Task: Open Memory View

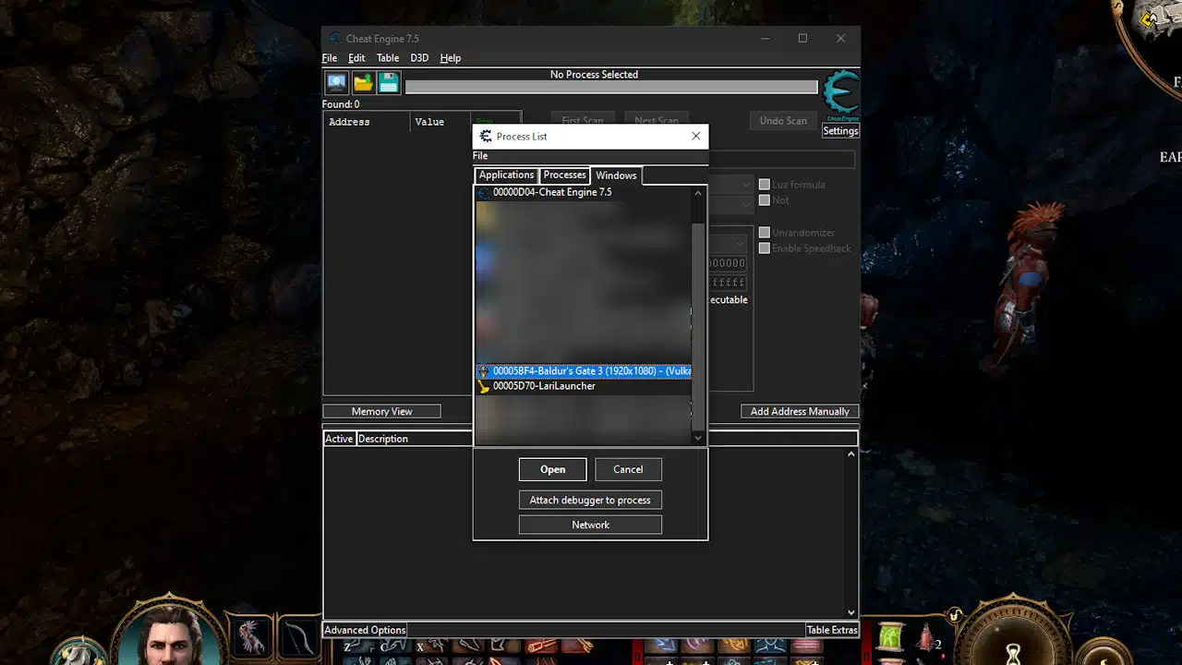Action: point(381,412)
